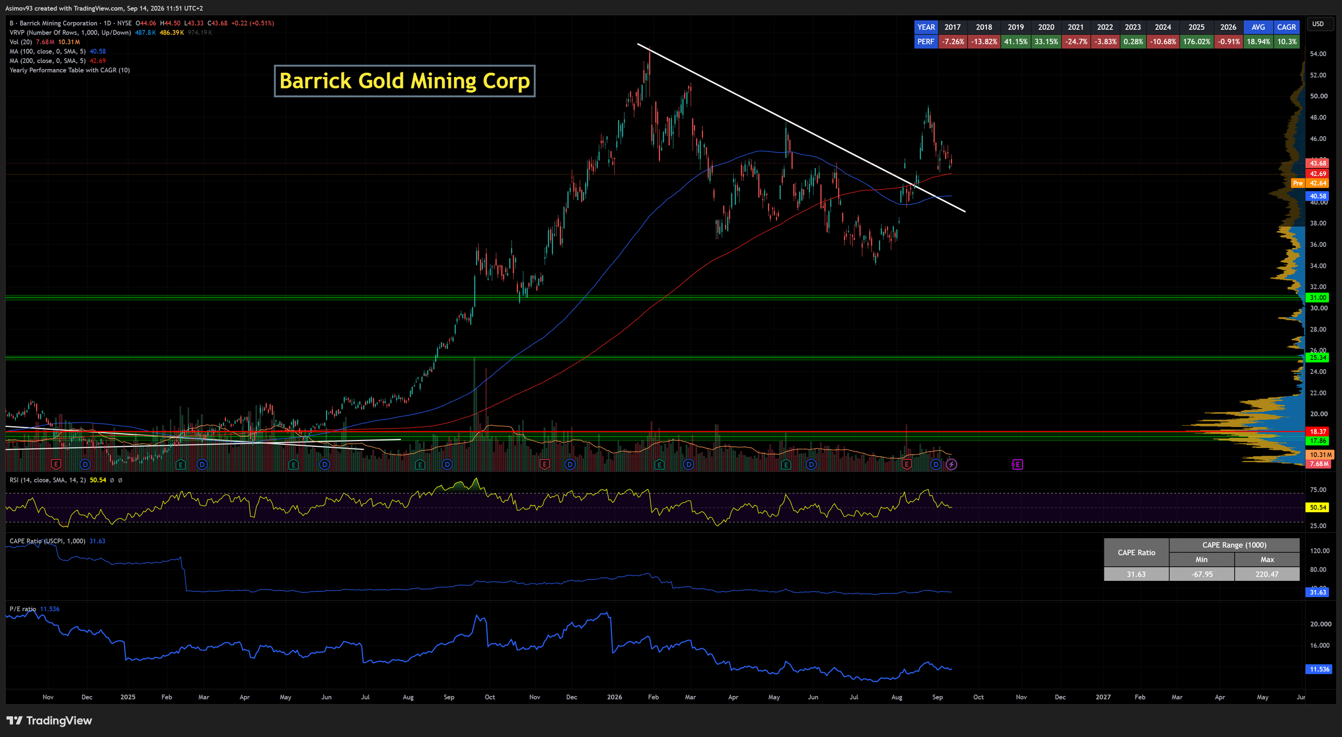Open the red earnings marker in August 2026
The image size is (1342, 737).
(907, 464)
